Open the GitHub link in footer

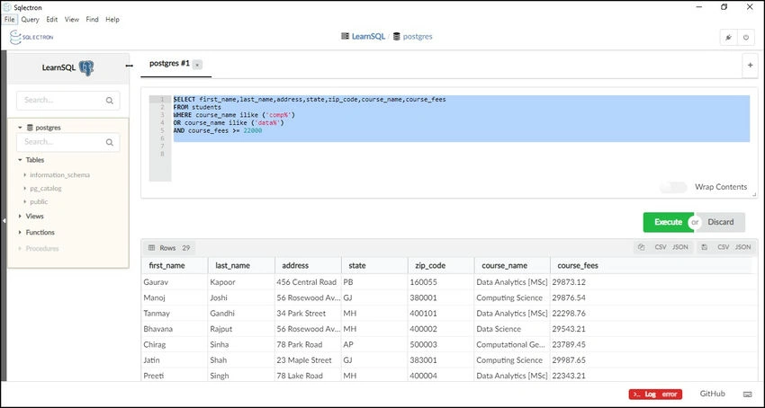pos(712,394)
